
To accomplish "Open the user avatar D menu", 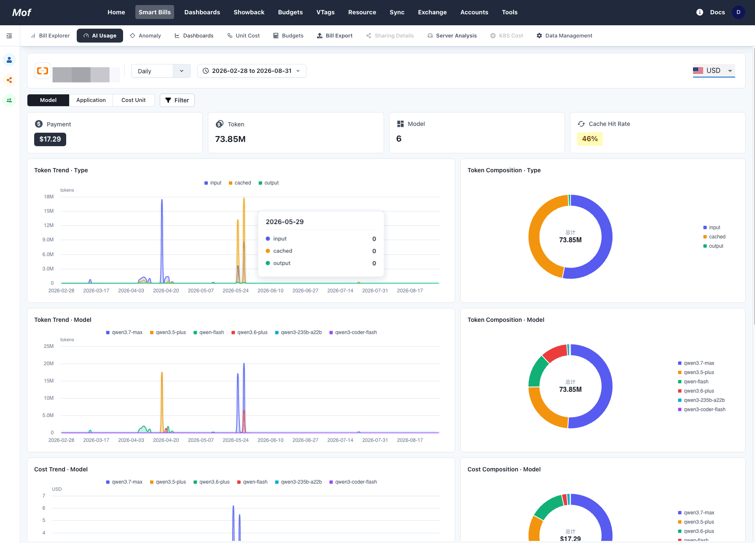I will 738,12.
